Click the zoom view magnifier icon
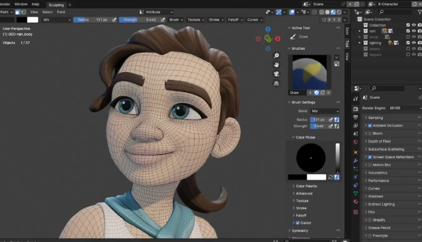422x242 pixels. [277, 55]
